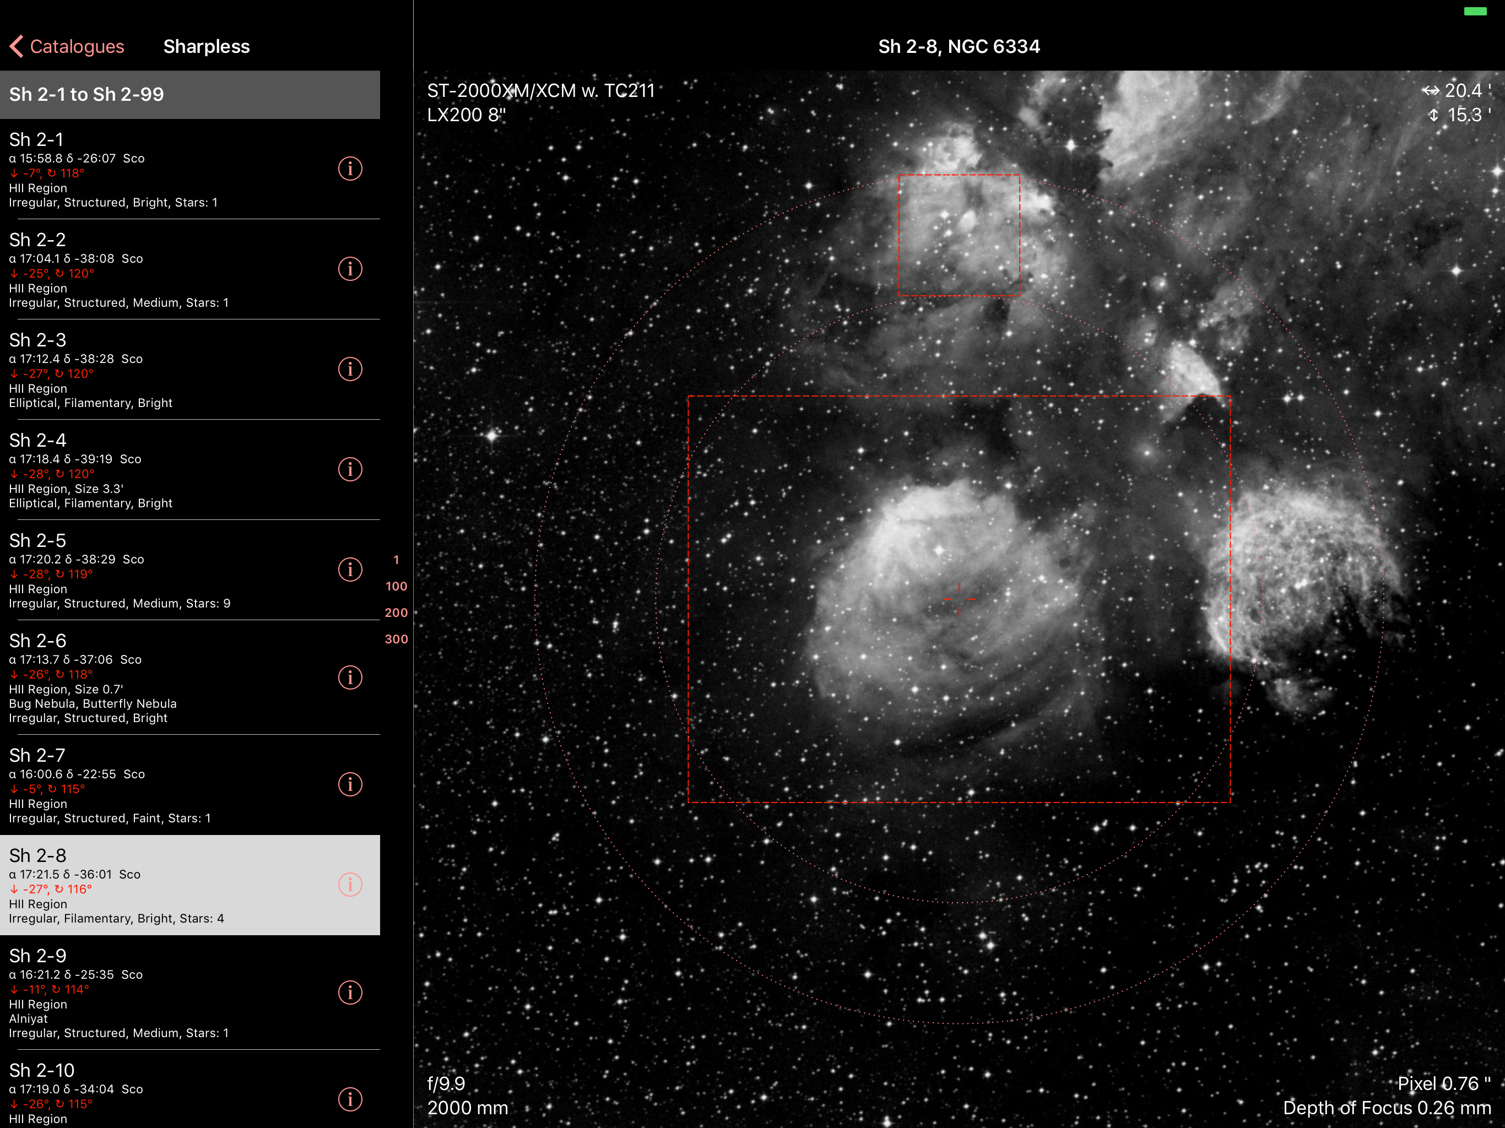Viewport: 1505px width, 1128px height.
Task: Open info for Sh 2-10
Action: pos(350,1099)
